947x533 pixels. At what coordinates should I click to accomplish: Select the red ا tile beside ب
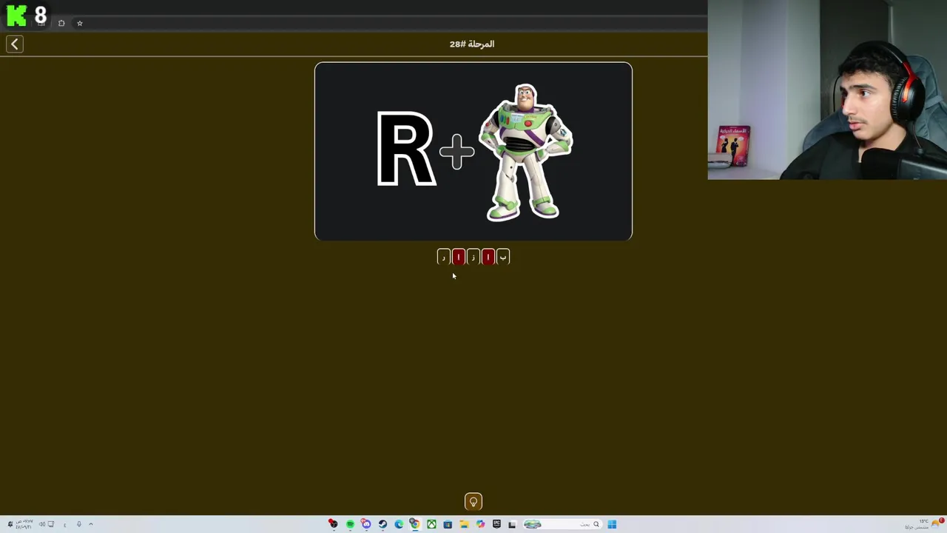pos(488,257)
